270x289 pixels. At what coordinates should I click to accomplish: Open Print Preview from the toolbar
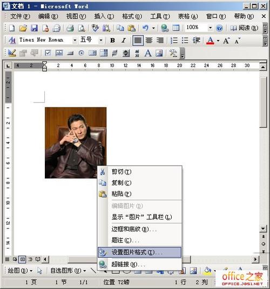pyautogui.click(x=82, y=28)
